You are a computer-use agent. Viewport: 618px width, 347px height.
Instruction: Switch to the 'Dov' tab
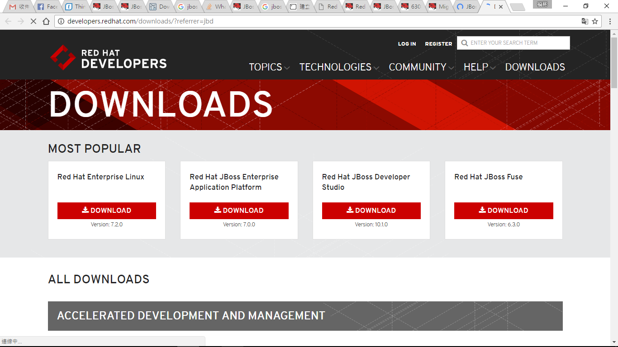159,7
